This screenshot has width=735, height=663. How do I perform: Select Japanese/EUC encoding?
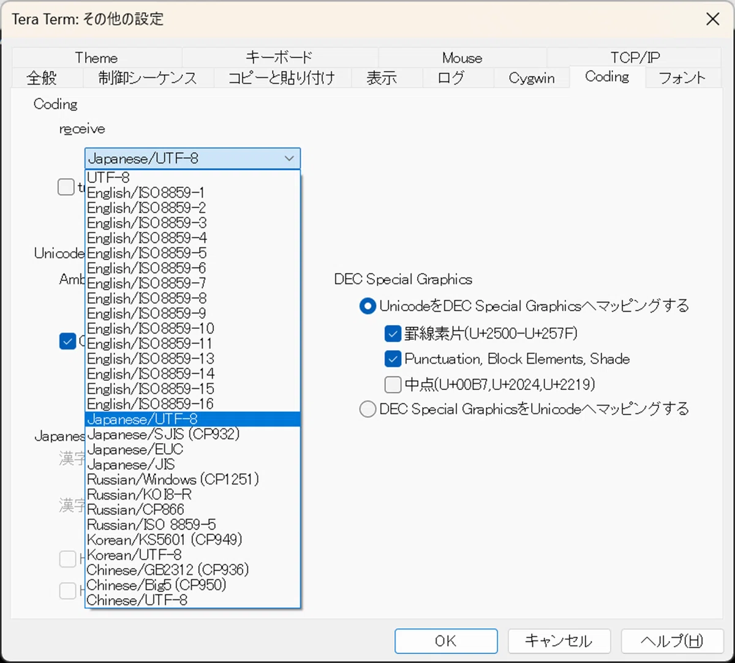[192, 449]
